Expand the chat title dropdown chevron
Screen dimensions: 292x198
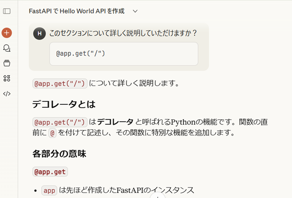click(135, 11)
